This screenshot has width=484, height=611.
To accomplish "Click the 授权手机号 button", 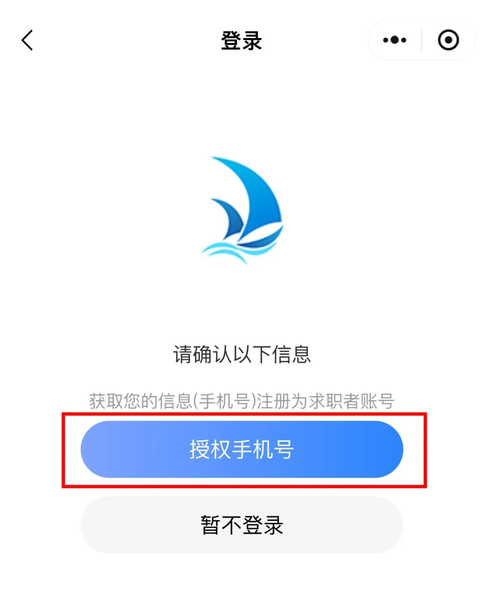I will pyautogui.click(x=242, y=449).
